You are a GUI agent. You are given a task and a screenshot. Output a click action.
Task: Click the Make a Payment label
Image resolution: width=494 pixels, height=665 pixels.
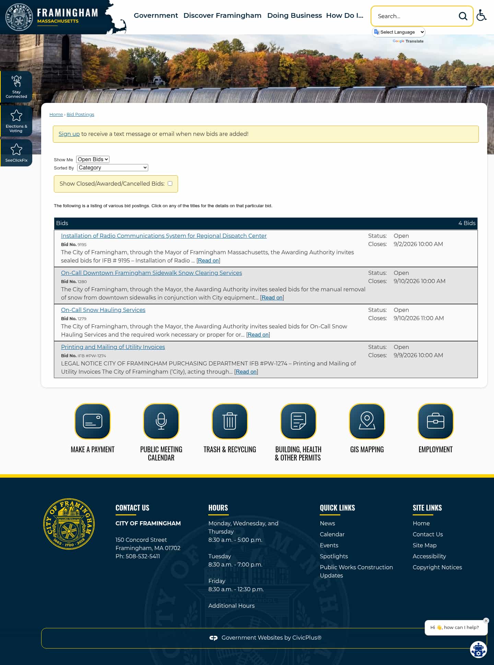[93, 450]
